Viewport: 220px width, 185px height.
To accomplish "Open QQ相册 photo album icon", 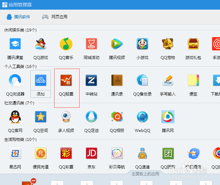I will [x=117, y=117].
